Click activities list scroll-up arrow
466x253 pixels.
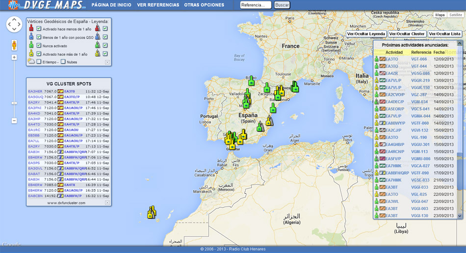tap(460, 43)
